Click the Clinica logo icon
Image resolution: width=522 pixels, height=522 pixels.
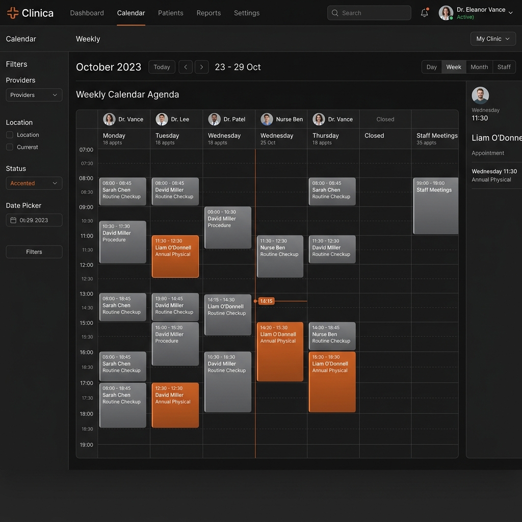13,13
